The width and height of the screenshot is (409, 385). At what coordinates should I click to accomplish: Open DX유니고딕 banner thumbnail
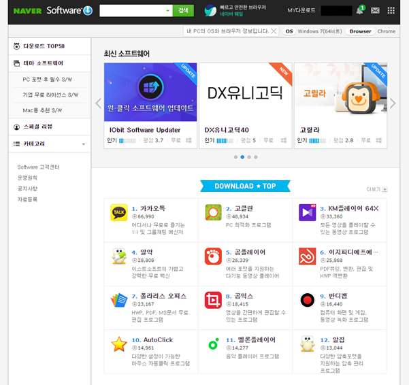point(246,92)
